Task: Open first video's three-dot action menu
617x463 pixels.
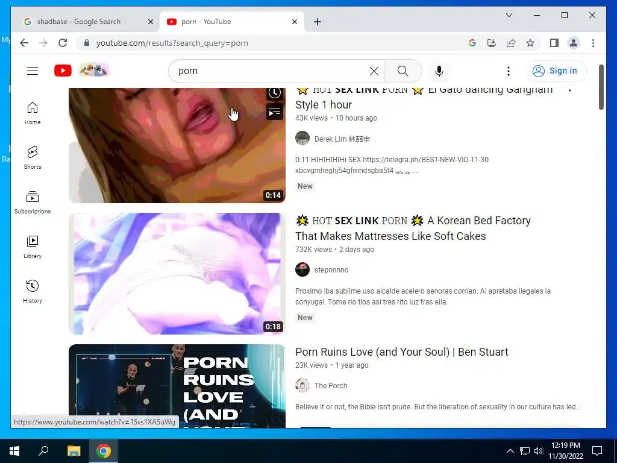Action: 570,90
